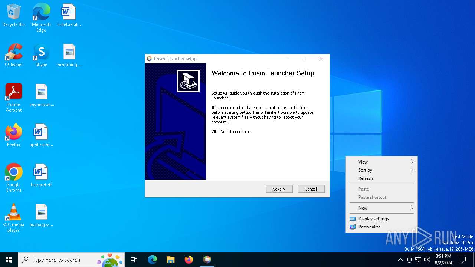Cancel the Prism Launcher Setup
Screen dimensions: 475x267
click(311, 189)
